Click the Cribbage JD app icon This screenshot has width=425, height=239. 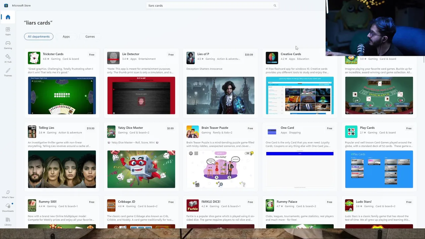pyautogui.click(x=111, y=205)
